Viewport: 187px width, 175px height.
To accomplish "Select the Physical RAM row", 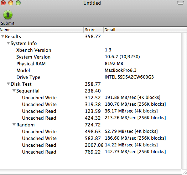I will (x=90, y=64).
